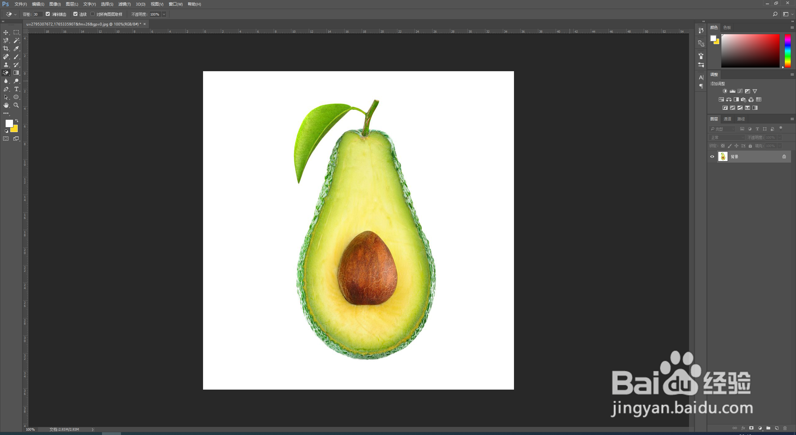Open the status bar info arrow
This screenshot has height=435, width=796.
(x=92, y=429)
